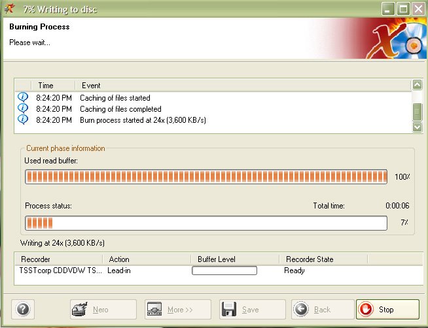Click the Nero button

click(103, 309)
